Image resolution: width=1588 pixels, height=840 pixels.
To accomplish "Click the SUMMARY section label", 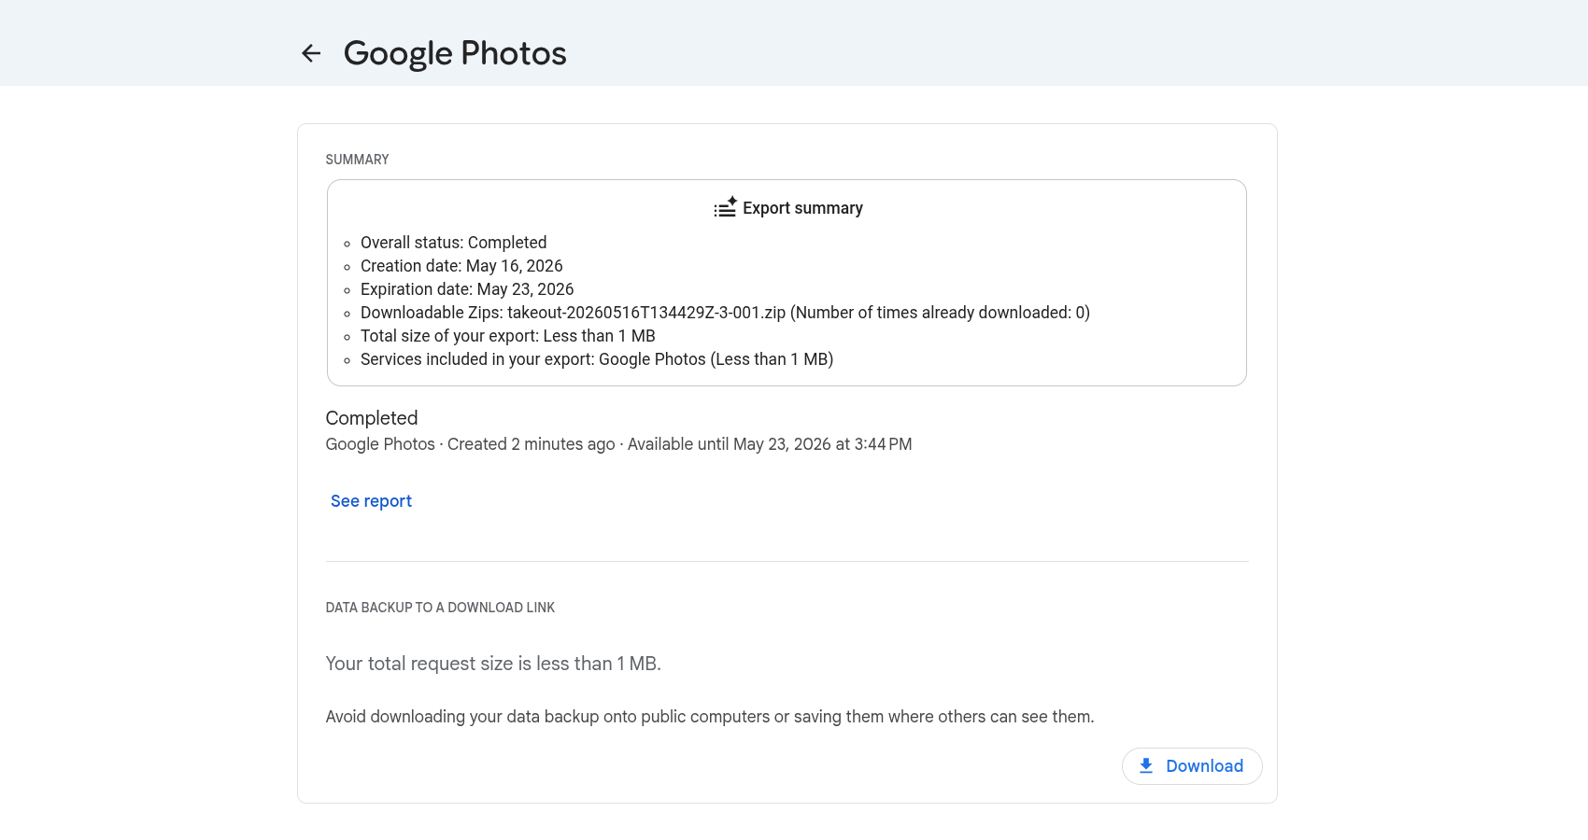I will click(x=357, y=160).
